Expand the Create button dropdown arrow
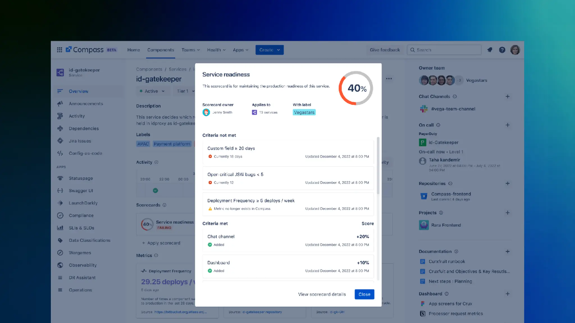The width and height of the screenshot is (575, 323). [278, 50]
